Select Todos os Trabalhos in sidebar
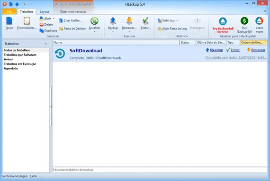270x181 pixels. [x=17, y=50]
